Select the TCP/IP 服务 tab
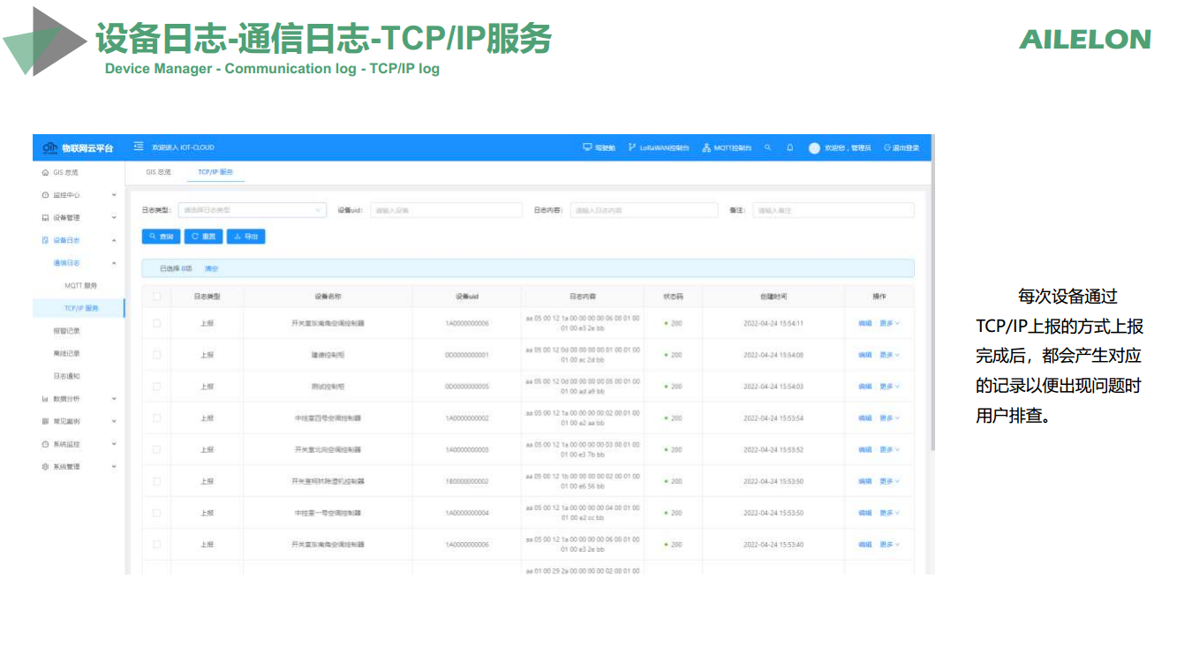Viewport: 1192px width, 670px height. click(215, 172)
